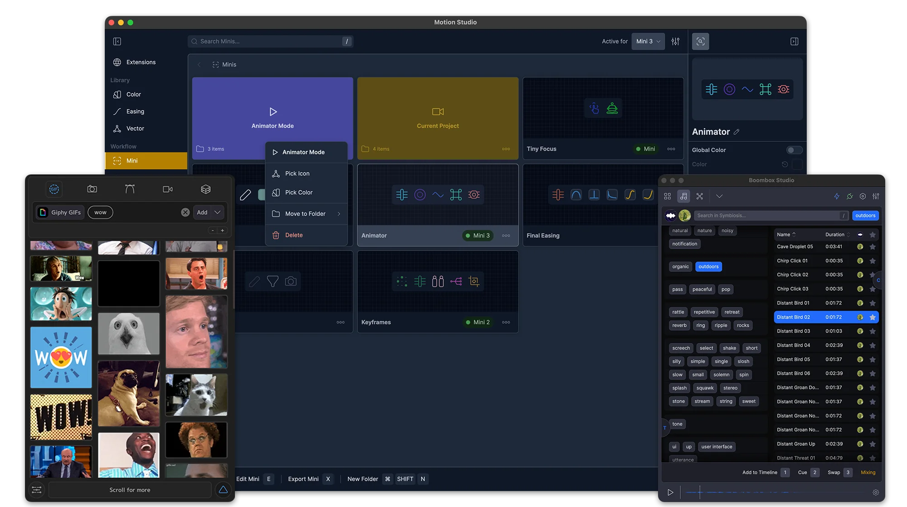Click the lightning bolt icon in Boombox Studio
The image size is (907, 507).
point(837,196)
